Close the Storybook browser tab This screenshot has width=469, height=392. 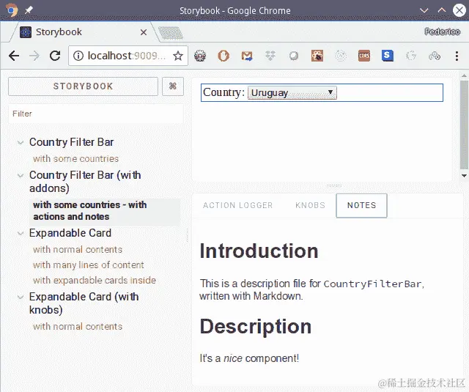(144, 32)
